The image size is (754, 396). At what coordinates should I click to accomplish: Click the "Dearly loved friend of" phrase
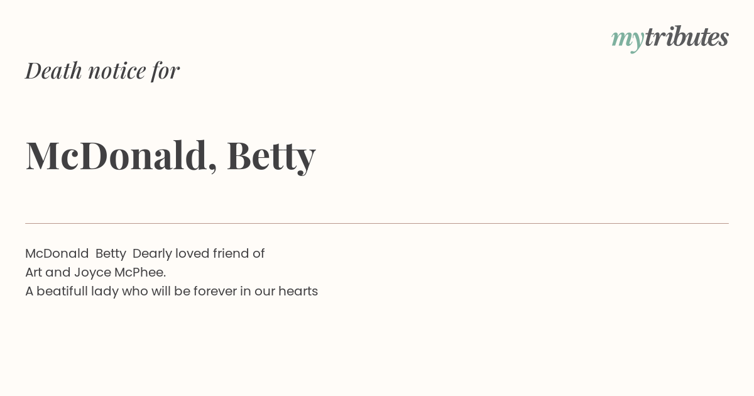click(x=199, y=253)
